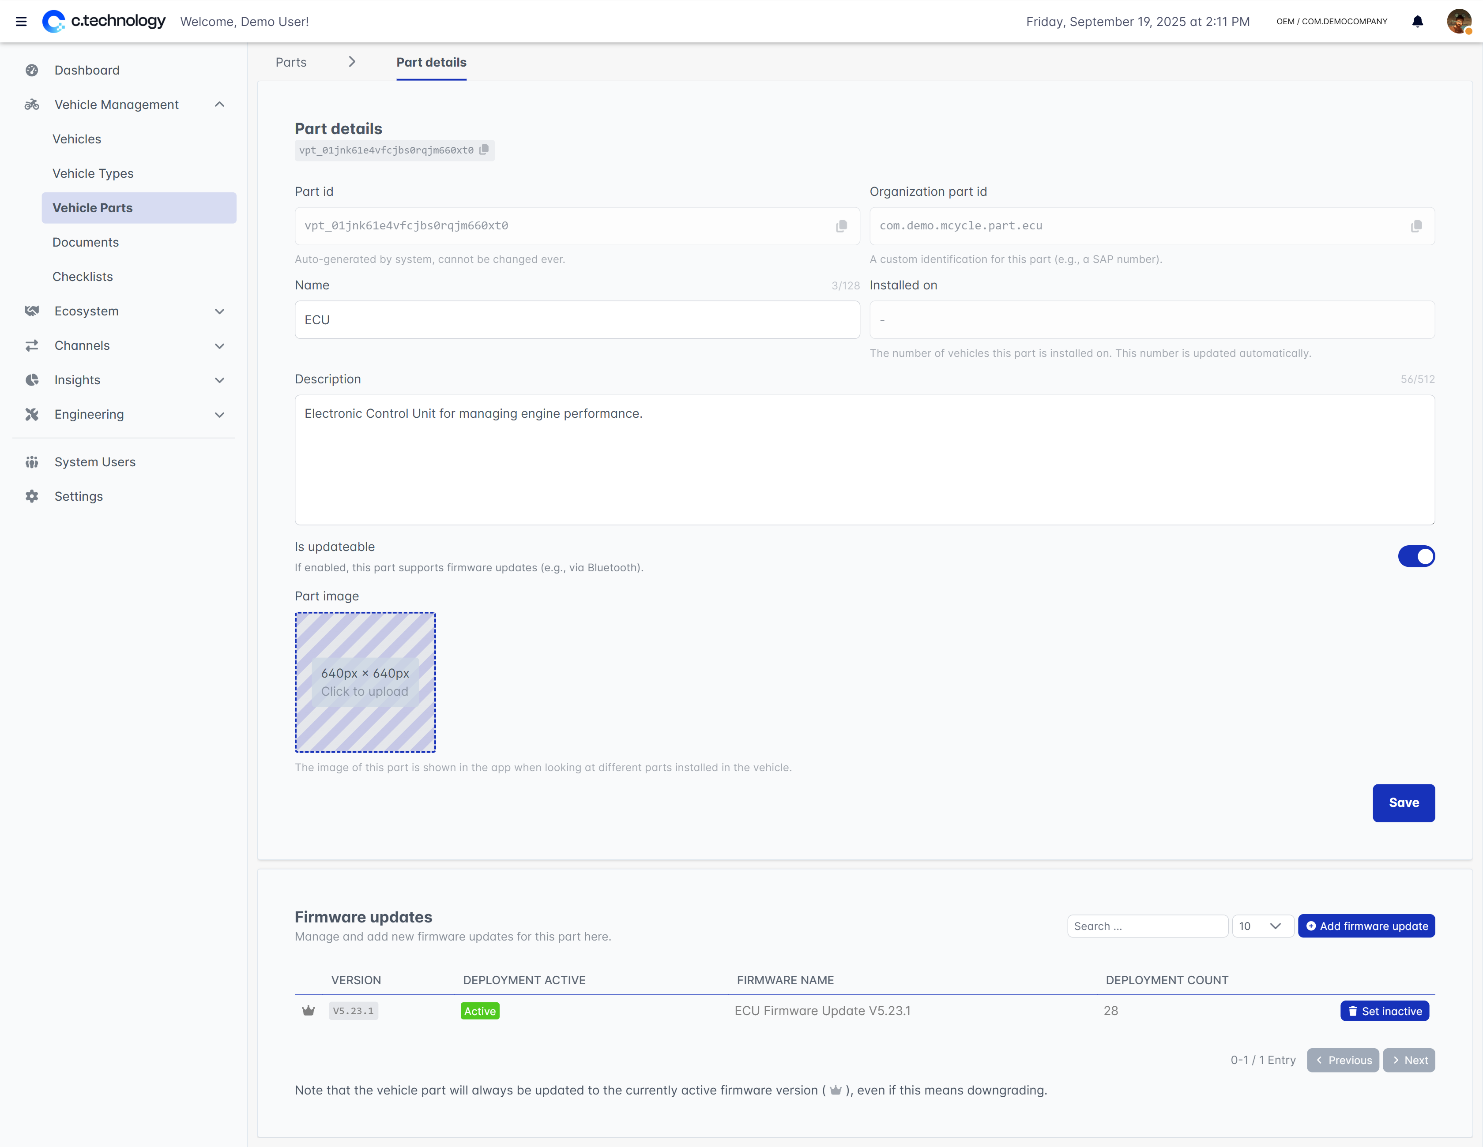Toggle the Is updateable switch
This screenshot has height=1147, width=1483.
[x=1416, y=556]
